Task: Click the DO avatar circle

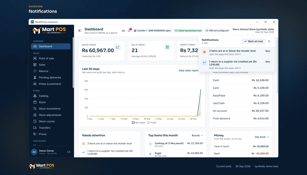Action: 34,152
